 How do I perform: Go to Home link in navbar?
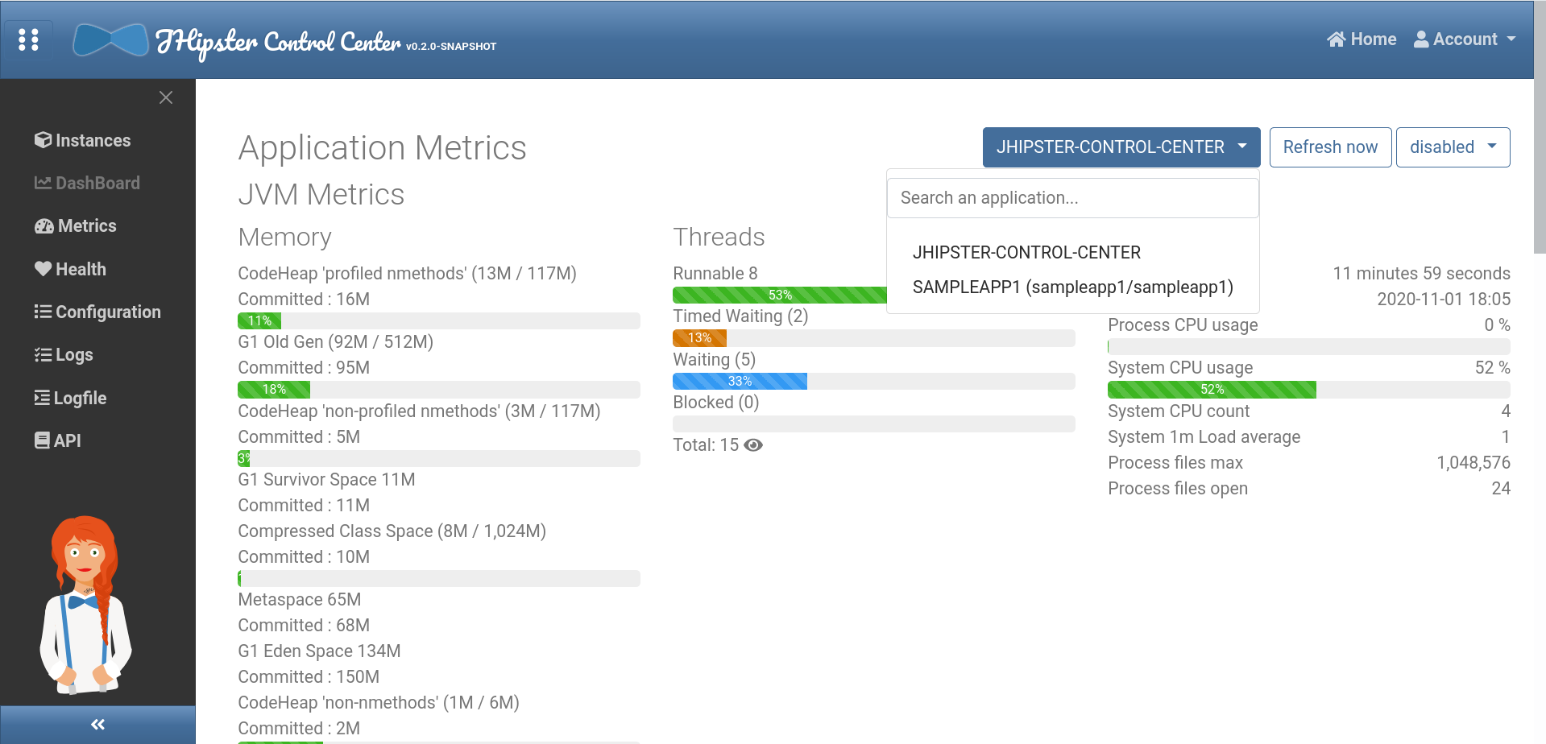coord(1362,39)
